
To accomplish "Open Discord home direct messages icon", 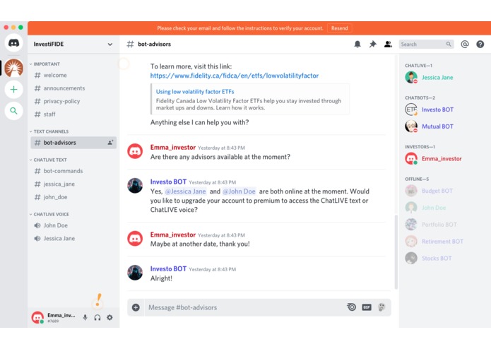I will 14,43.
